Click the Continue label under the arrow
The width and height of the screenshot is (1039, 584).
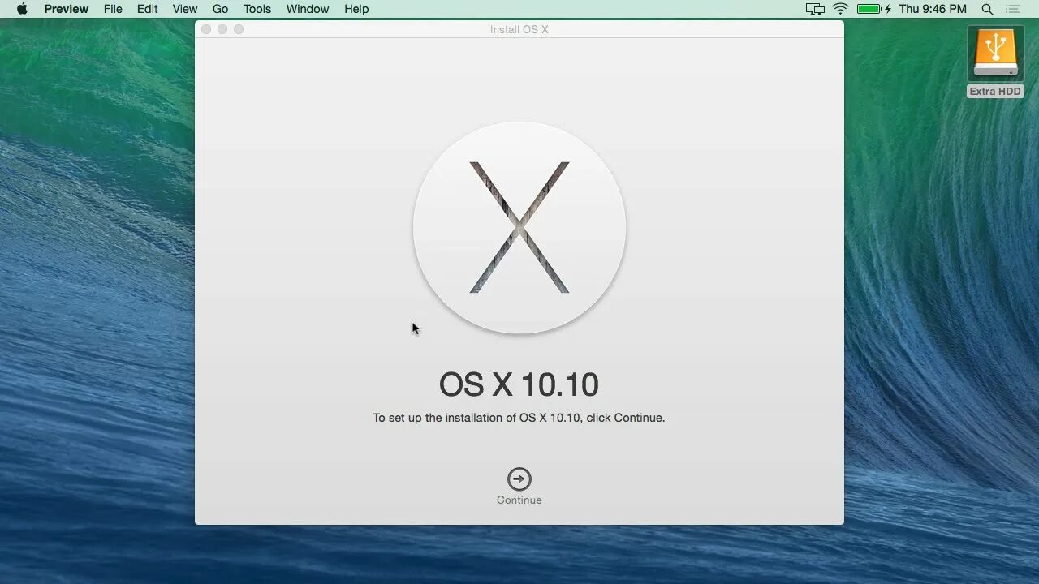pyautogui.click(x=519, y=500)
